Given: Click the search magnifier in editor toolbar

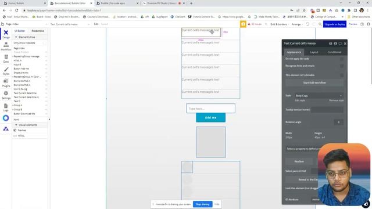Looking at the screenshot, I should click(320, 24).
